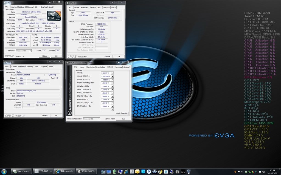Click the NB Frequency value 3743.1 MHz

[x=112, y=18]
